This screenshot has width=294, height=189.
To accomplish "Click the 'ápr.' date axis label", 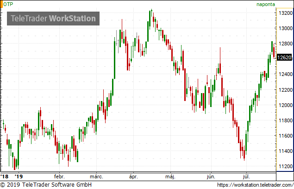I will coord(133,176).
